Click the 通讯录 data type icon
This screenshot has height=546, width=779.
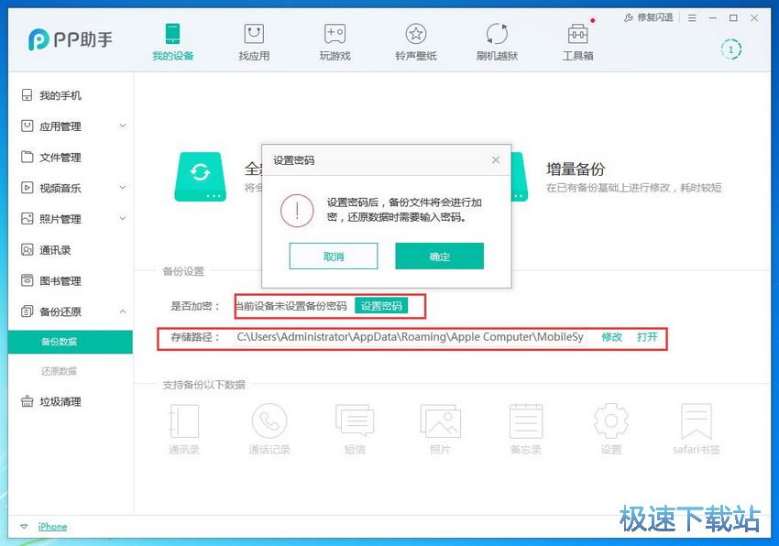point(184,421)
